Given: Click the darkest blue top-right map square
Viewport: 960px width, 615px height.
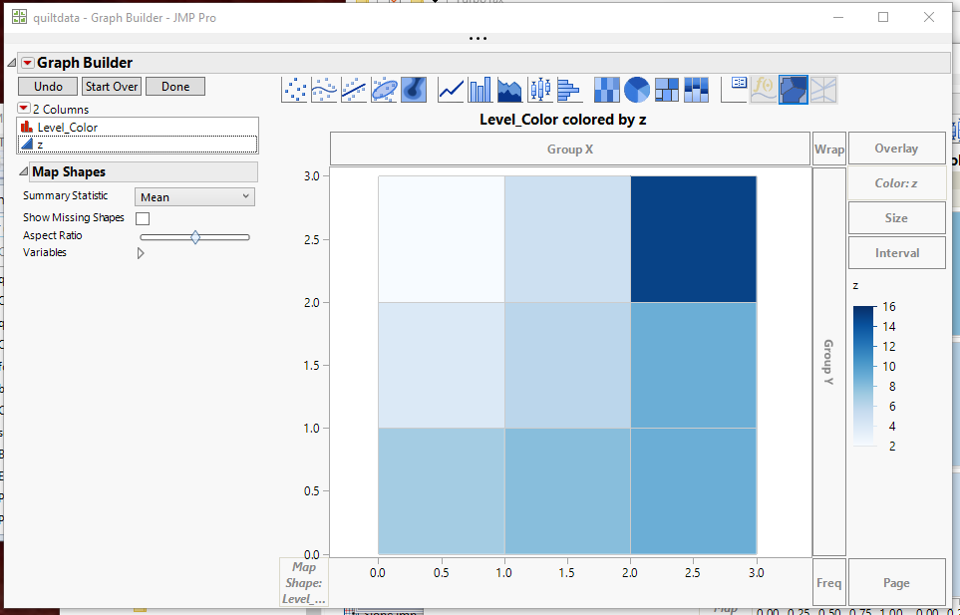Looking at the screenshot, I should point(694,239).
